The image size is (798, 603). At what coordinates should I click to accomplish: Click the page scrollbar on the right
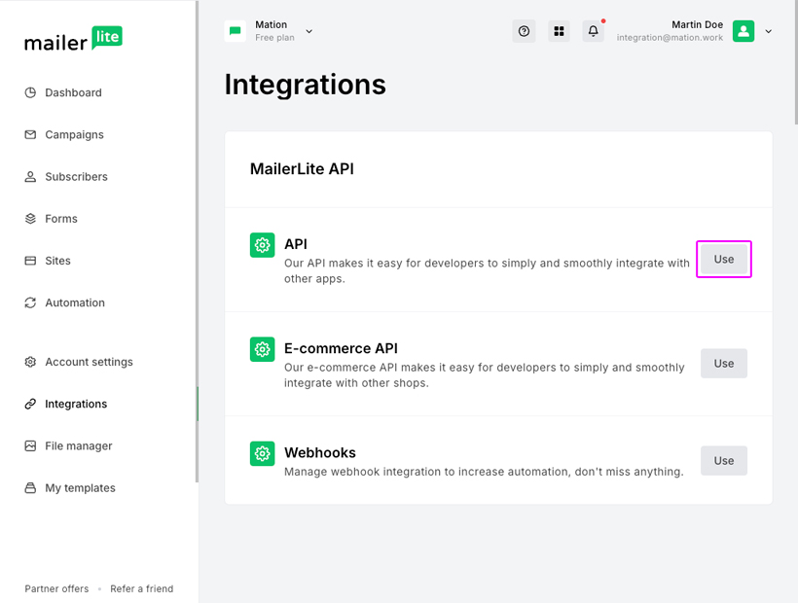[796, 61]
